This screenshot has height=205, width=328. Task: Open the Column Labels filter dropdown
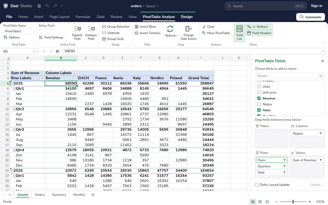pyautogui.click(x=75, y=73)
